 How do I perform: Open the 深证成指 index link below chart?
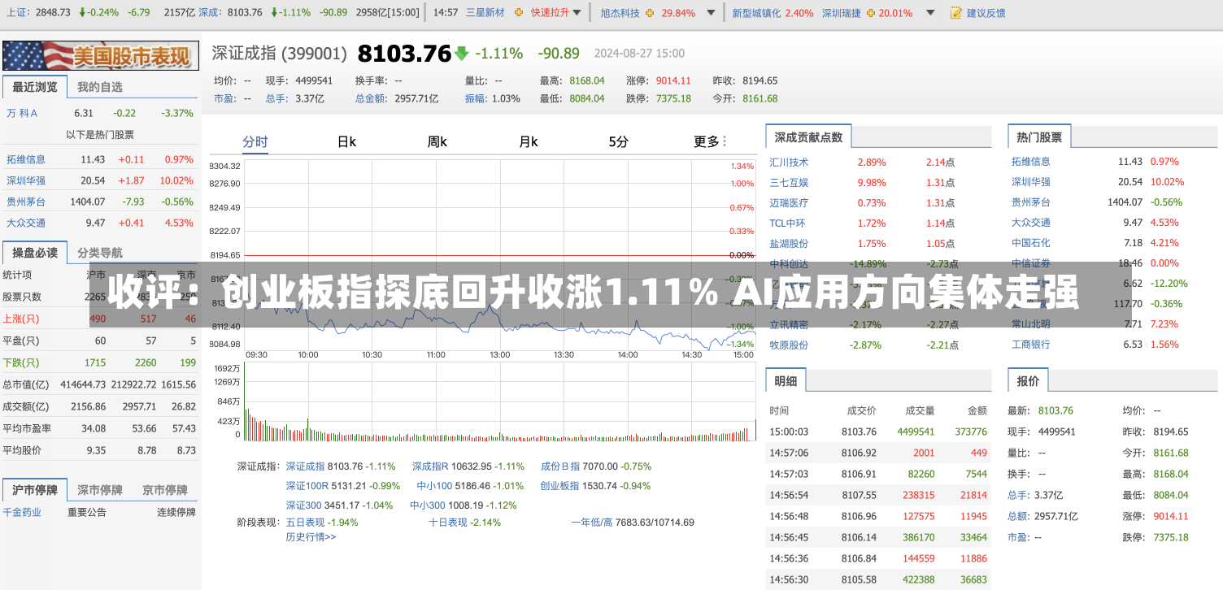[x=305, y=466]
